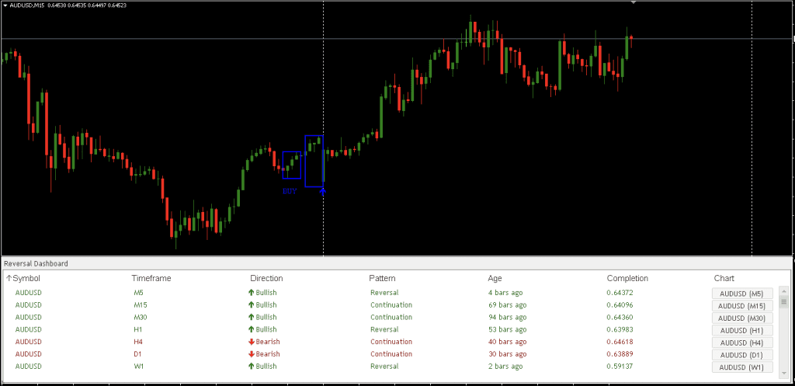
Task: Select the M5 timeframe cell
Action: point(138,293)
